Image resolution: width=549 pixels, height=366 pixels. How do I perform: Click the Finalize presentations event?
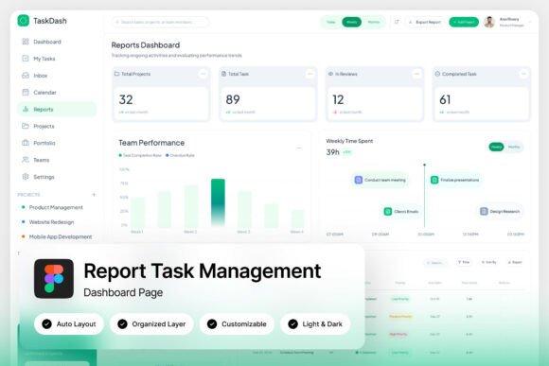pos(455,180)
